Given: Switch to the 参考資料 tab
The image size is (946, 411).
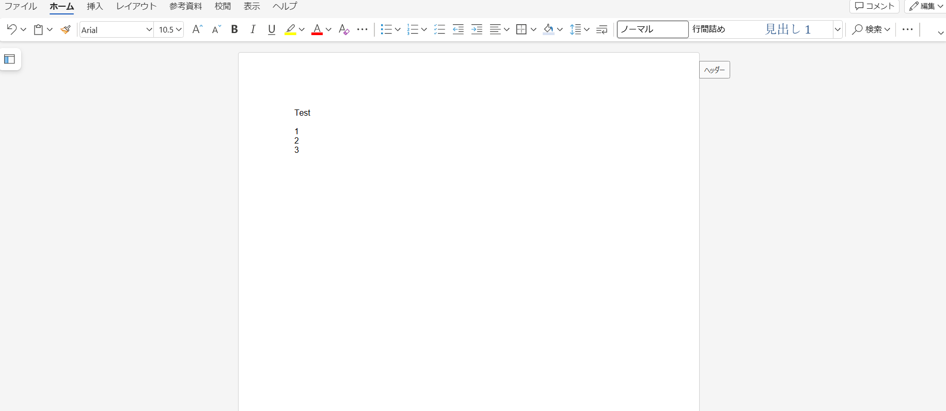Looking at the screenshot, I should (x=186, y=6).
